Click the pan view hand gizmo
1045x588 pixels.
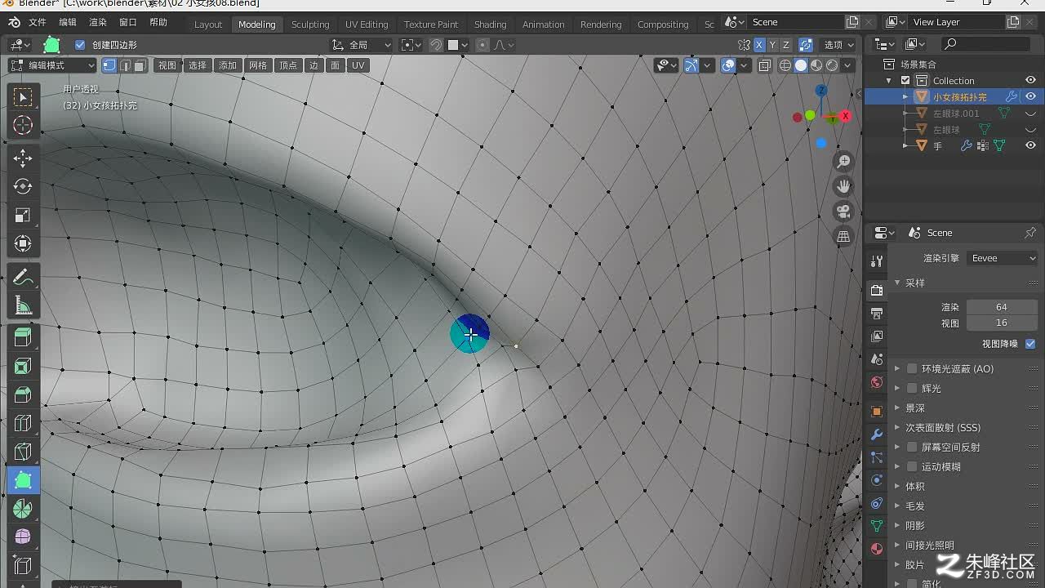843,186
